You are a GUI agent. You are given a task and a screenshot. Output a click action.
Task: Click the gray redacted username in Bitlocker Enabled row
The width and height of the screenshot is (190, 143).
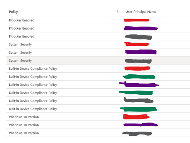tap(138, 37)
